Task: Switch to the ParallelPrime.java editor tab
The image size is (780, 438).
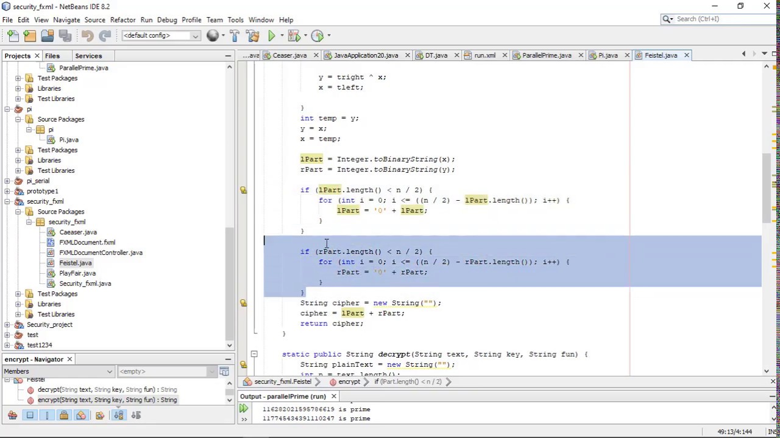Action: pyautogui.click(x=546, y=55)
